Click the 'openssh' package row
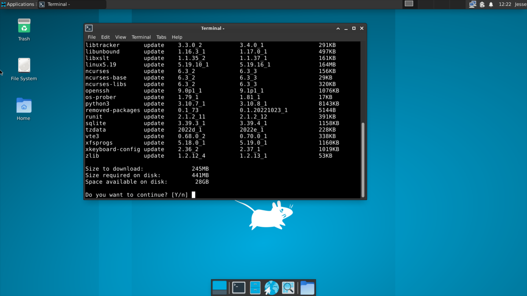The height and width of the screenshot is (296, 527). point(212,91)
